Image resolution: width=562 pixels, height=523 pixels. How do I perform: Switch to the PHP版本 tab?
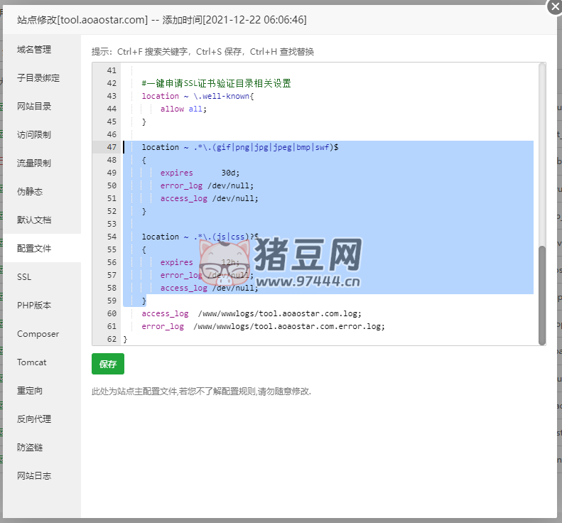pos(34,306)
